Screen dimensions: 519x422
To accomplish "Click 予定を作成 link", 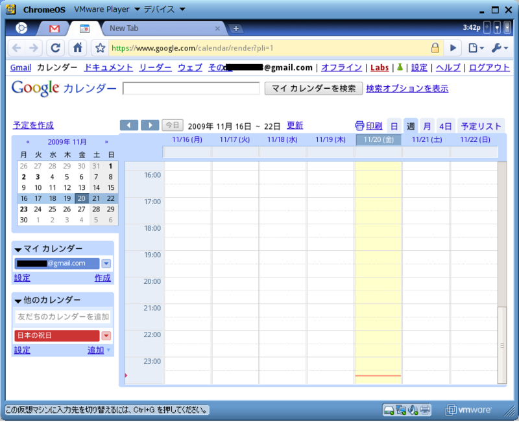I will click(34, 125).
